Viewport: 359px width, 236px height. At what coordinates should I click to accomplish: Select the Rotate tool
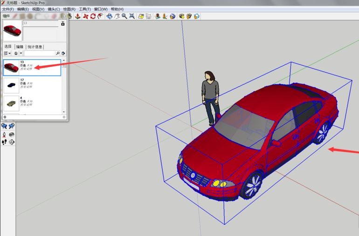click(x=93, y=16)
